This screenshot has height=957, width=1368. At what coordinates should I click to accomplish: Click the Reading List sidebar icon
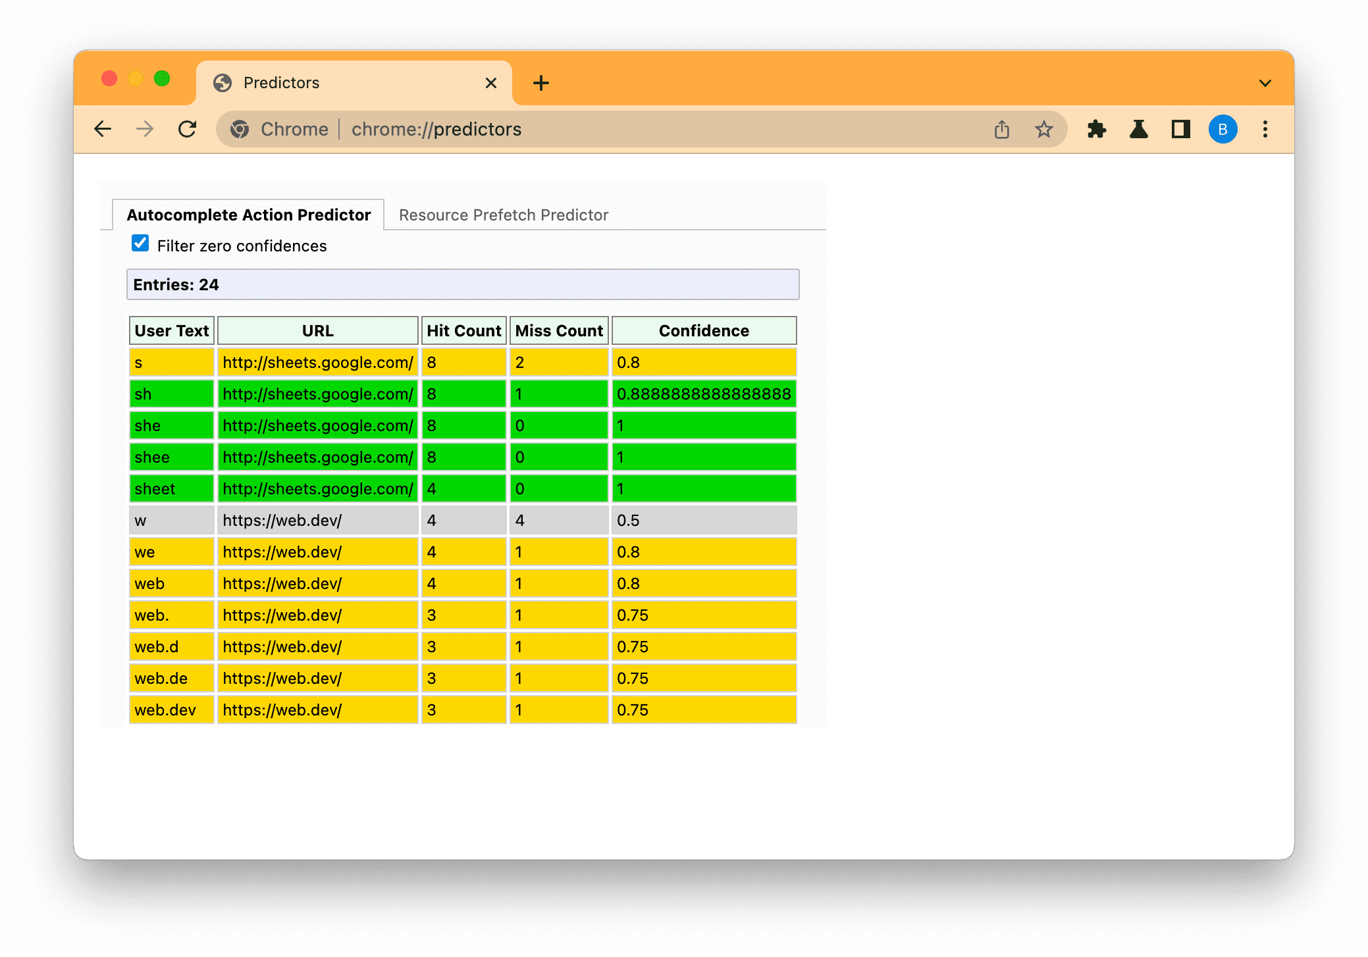coord(1179,129)
